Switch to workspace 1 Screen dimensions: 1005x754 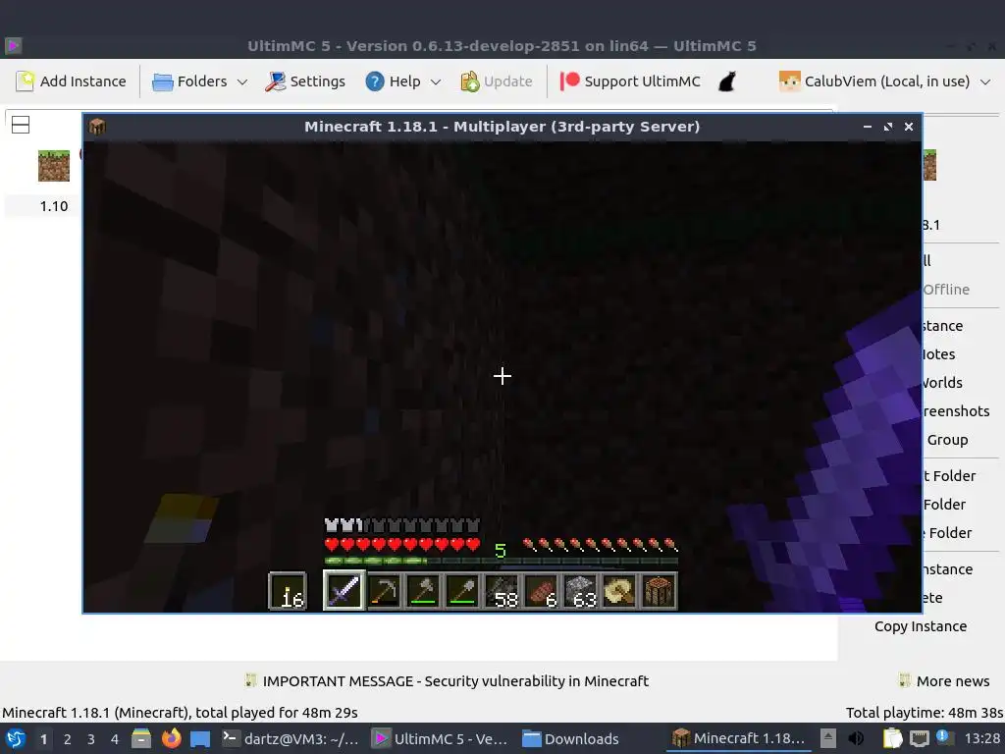pos(43,739)
